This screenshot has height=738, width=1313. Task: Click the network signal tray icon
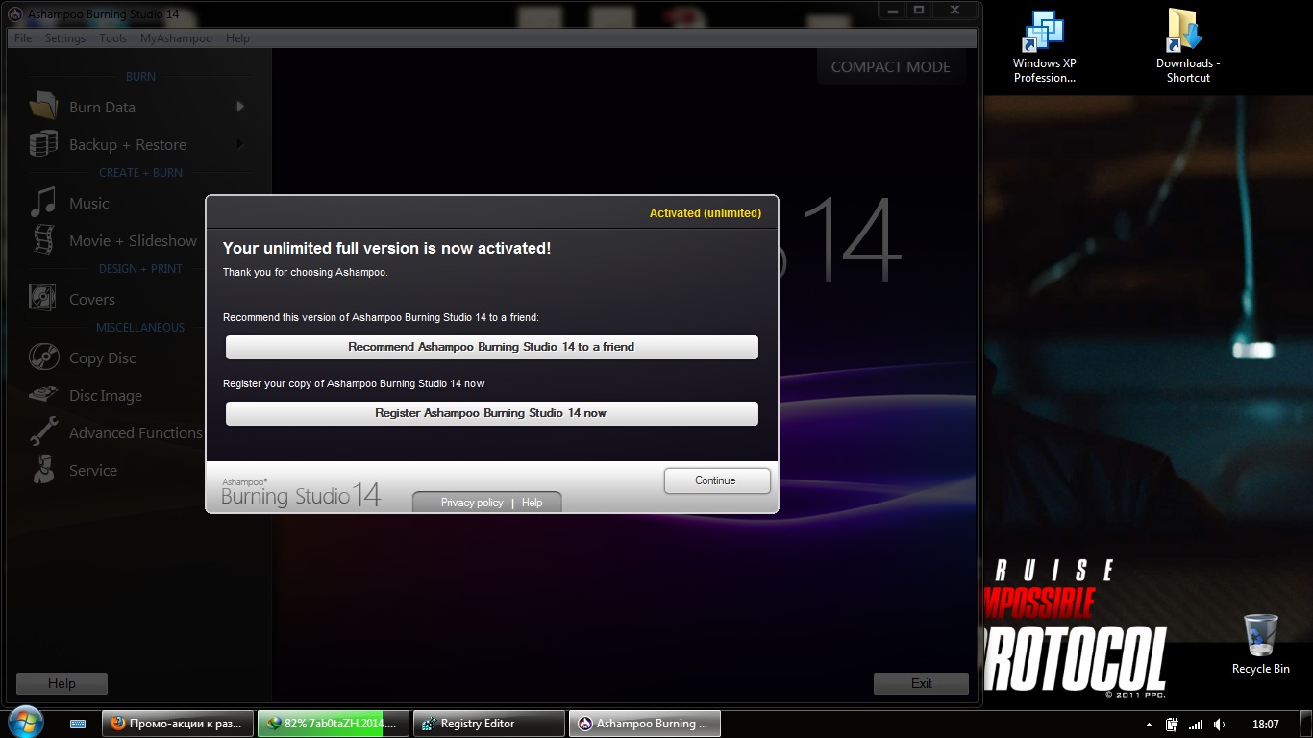(x=1196, y=724)
